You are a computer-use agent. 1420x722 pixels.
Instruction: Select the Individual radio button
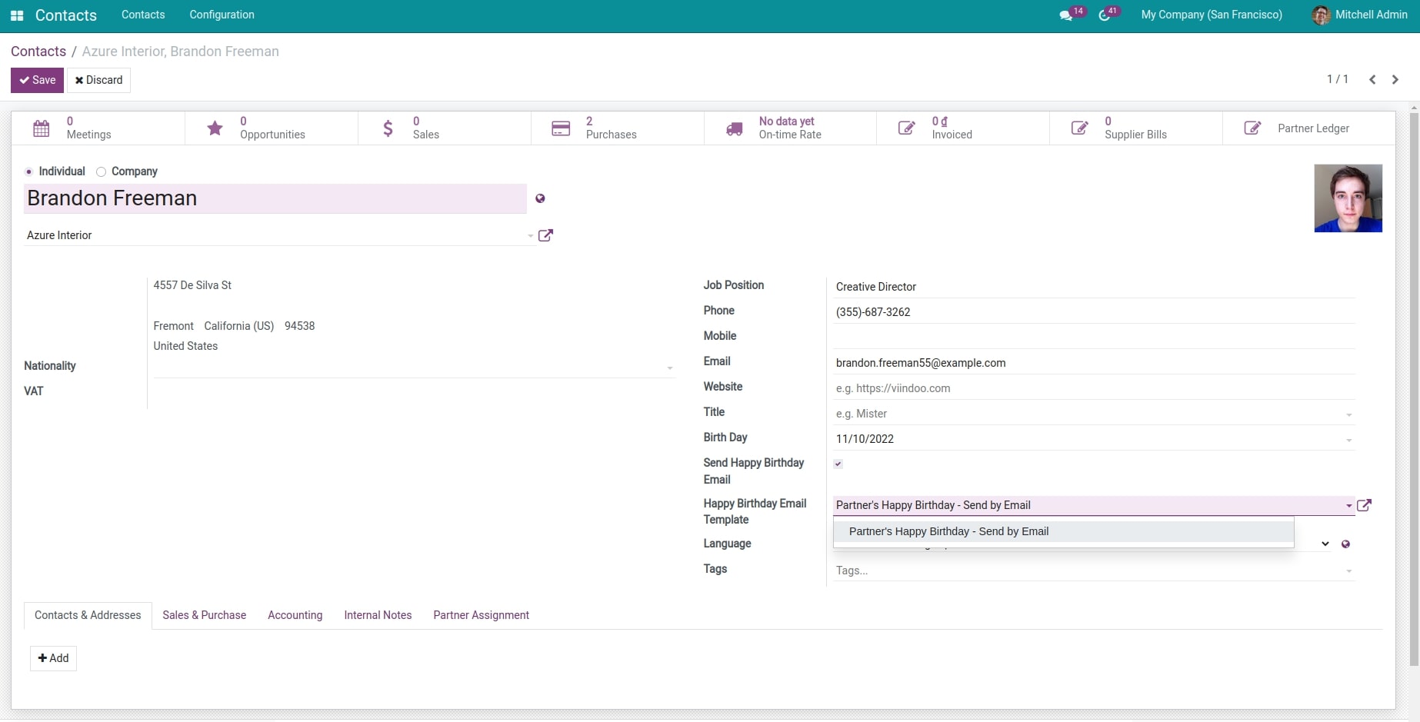tap(28, 171)
